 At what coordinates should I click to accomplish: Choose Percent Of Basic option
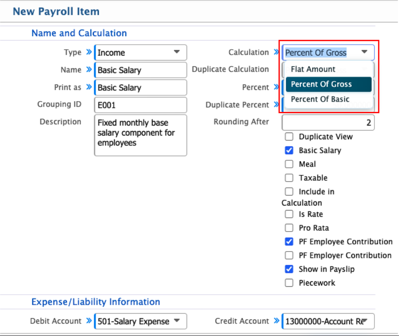(x=320, y=99)
